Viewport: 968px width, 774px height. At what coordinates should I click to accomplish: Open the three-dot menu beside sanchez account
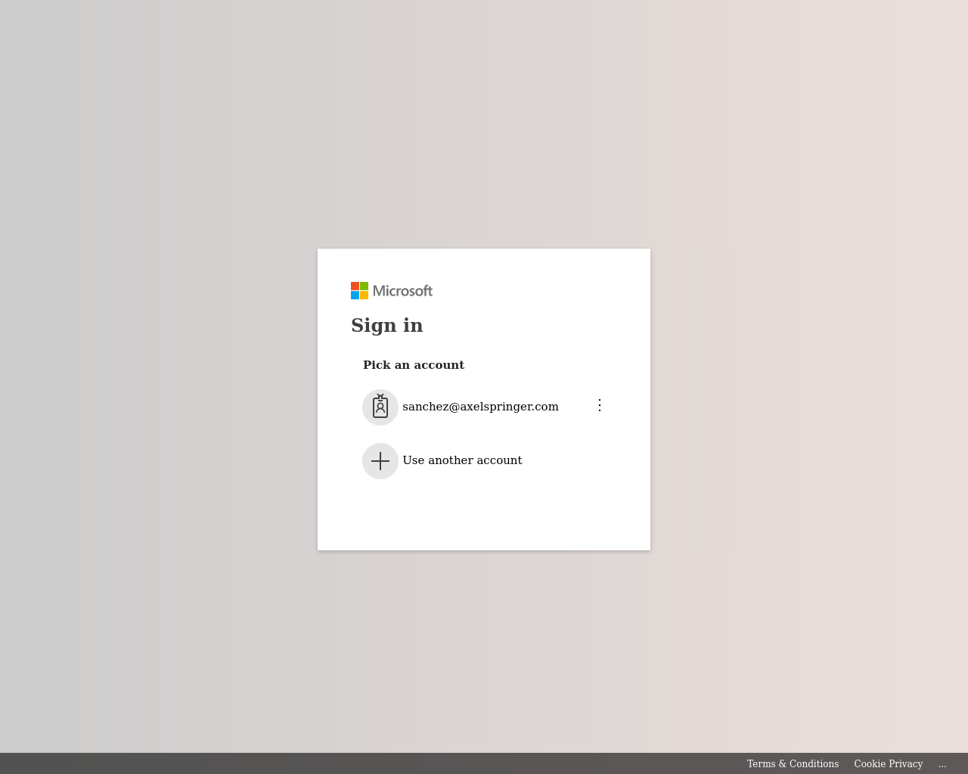tap(600, 405)
